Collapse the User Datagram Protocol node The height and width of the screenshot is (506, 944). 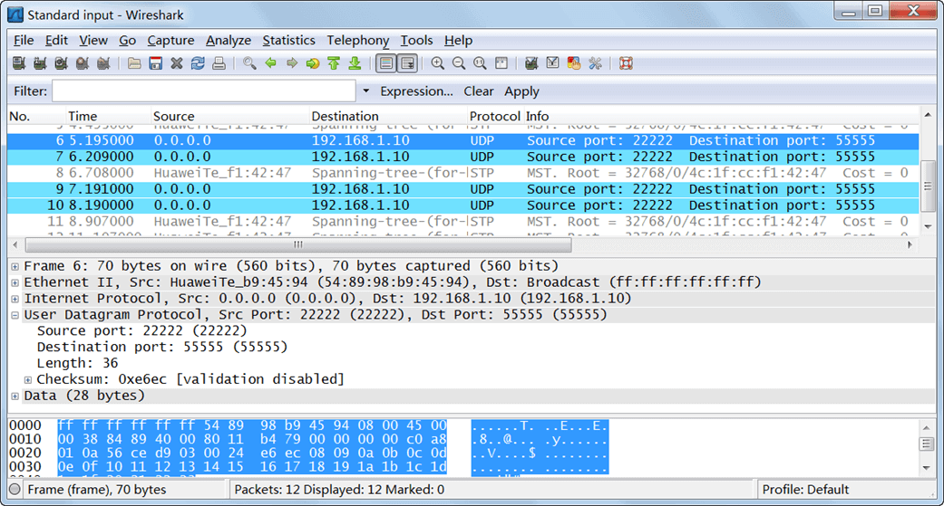[x=15, y=315]
